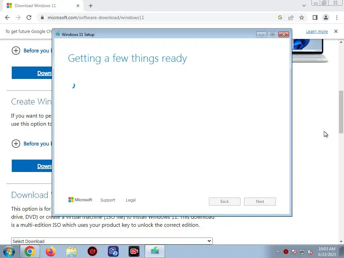Close the Download Windows 11 tab
Image resolution: width=344 pixels, height=258 pixels.
[x=78, y=6]
